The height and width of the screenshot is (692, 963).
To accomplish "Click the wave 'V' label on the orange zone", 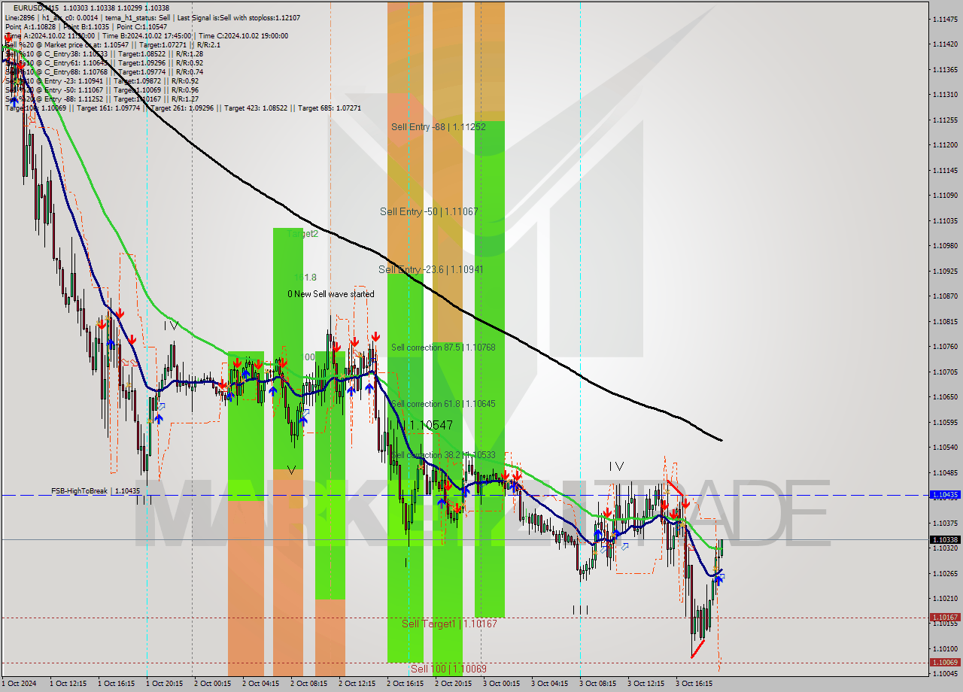I will pyautogui.click(x=291, y=471).
